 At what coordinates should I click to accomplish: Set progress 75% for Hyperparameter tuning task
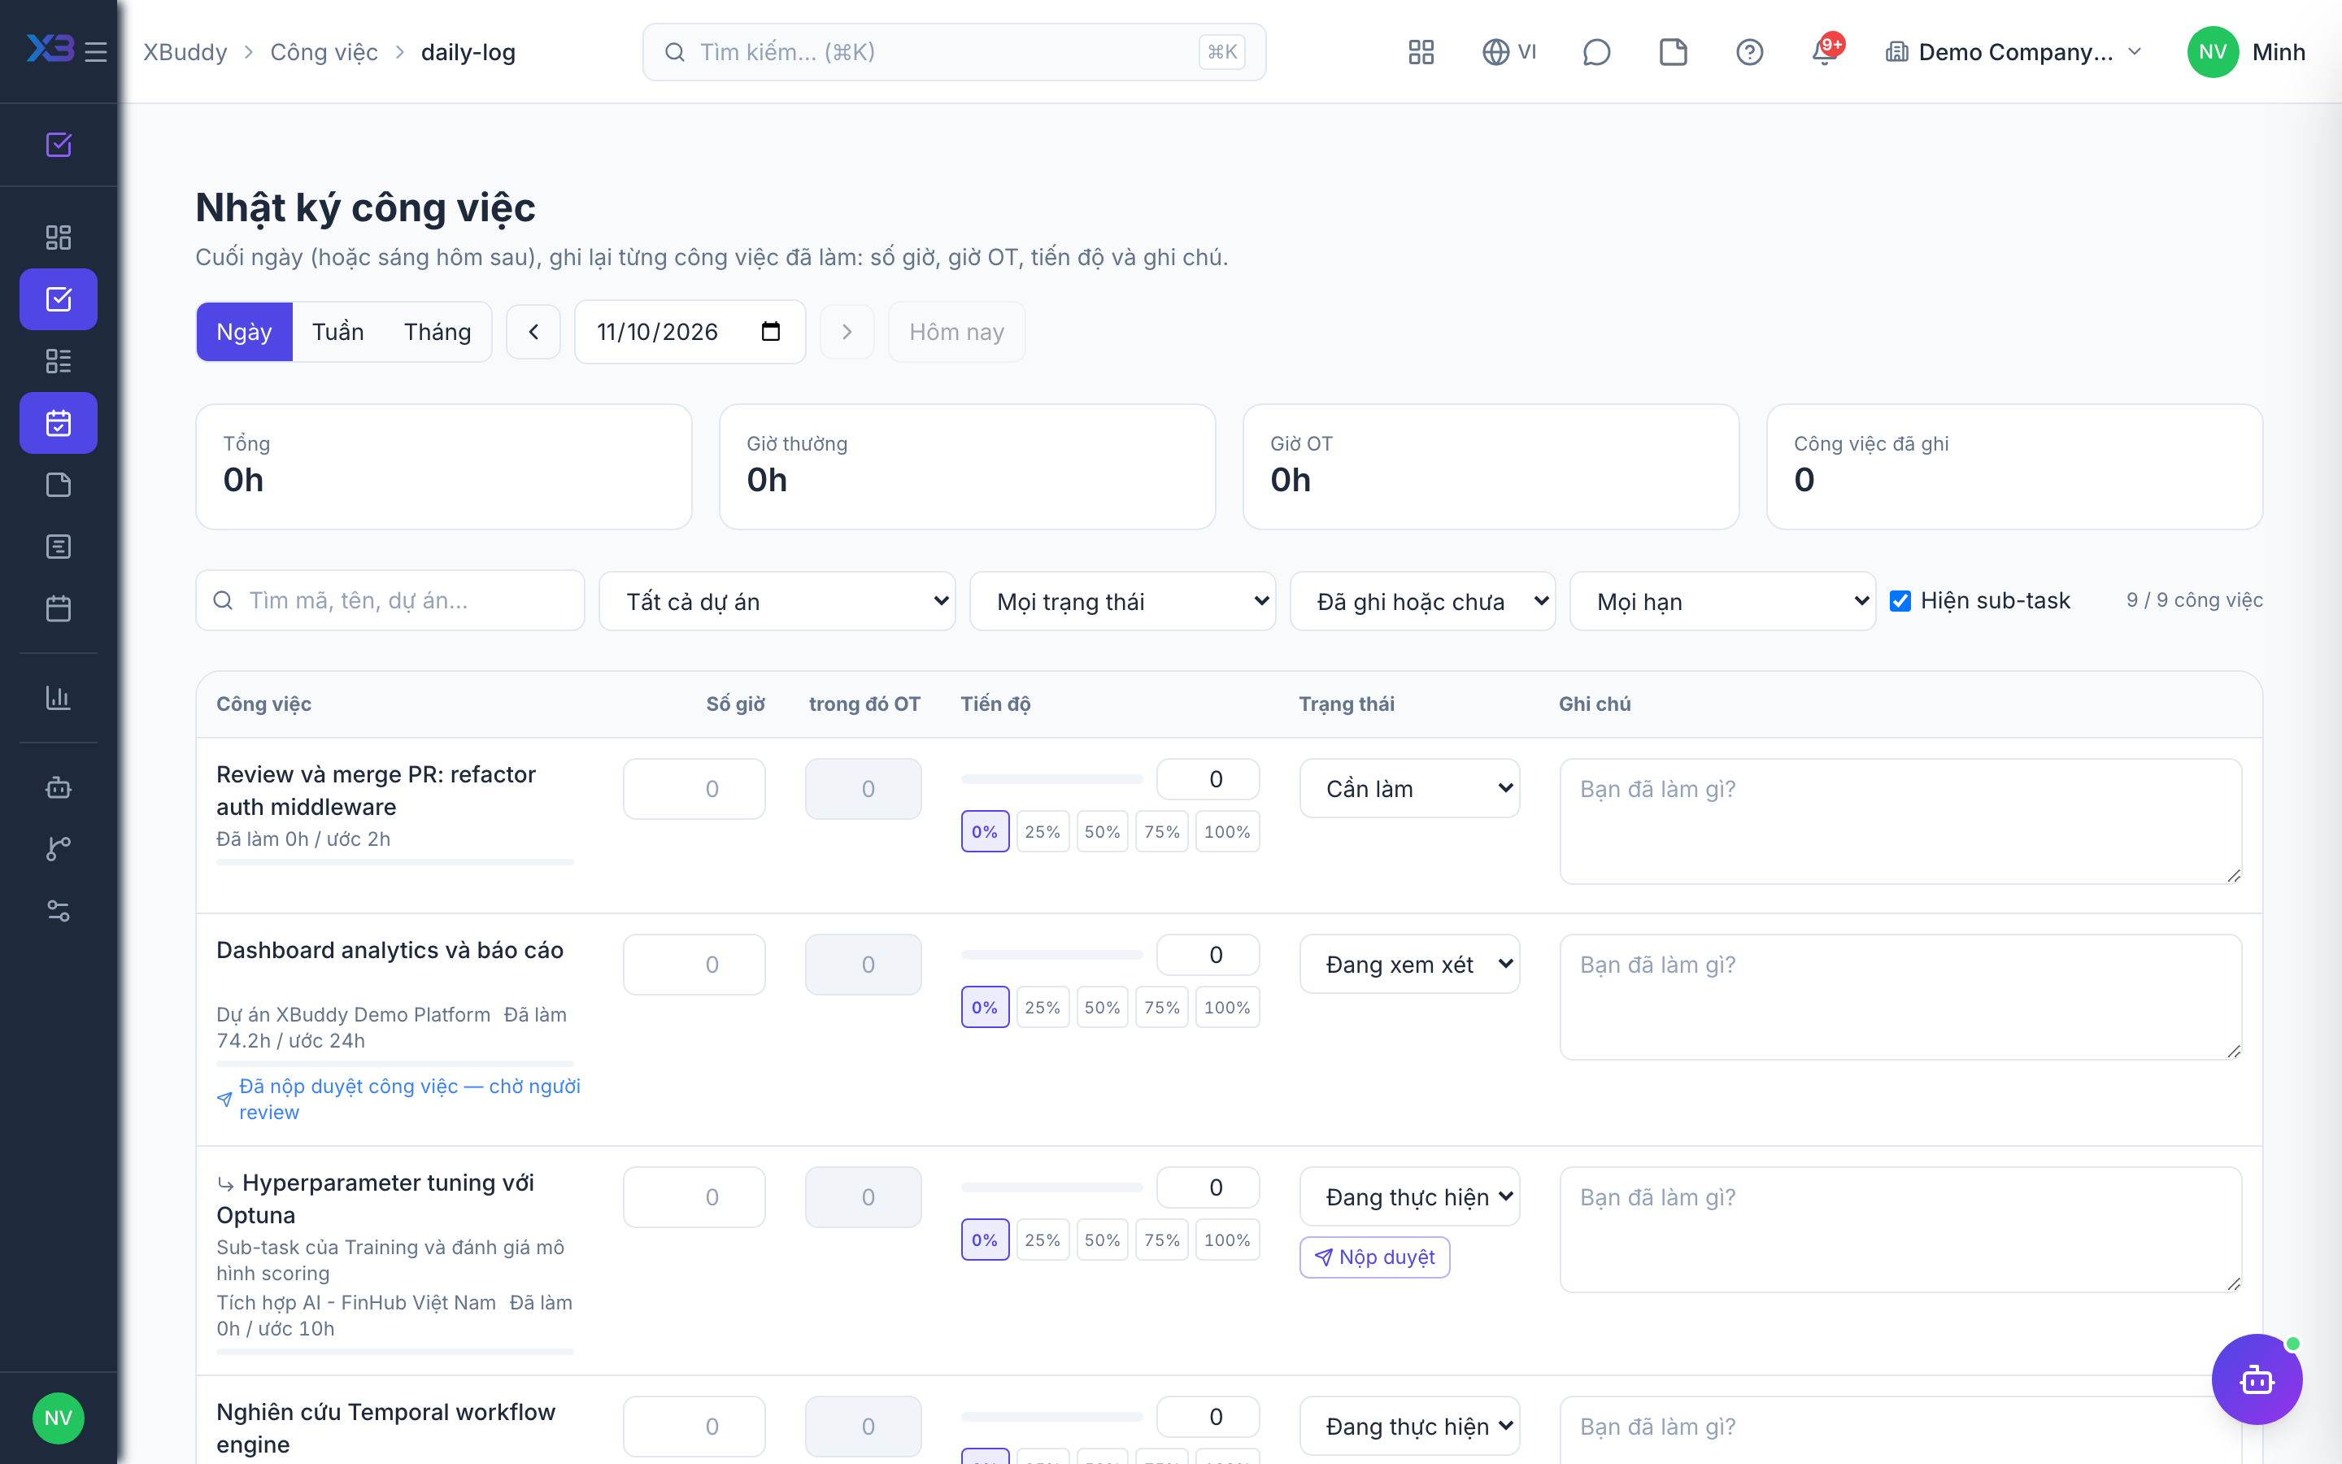[x=1162, y=1240]
